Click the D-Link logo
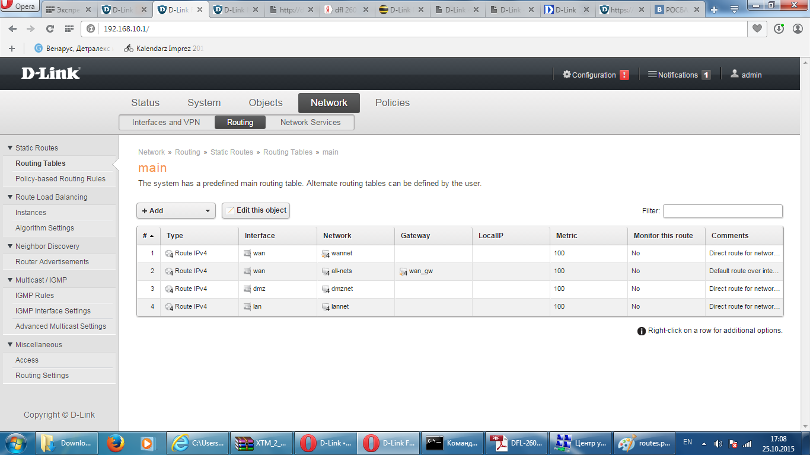This screenshot has width=810, height=455. click(51, 73)
